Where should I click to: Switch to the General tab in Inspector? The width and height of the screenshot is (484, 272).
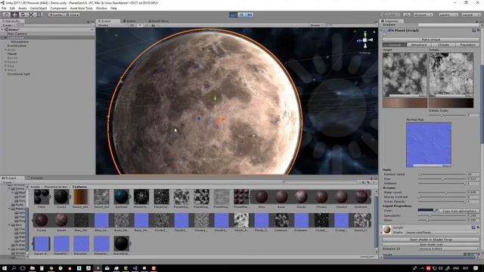(395, 45)
